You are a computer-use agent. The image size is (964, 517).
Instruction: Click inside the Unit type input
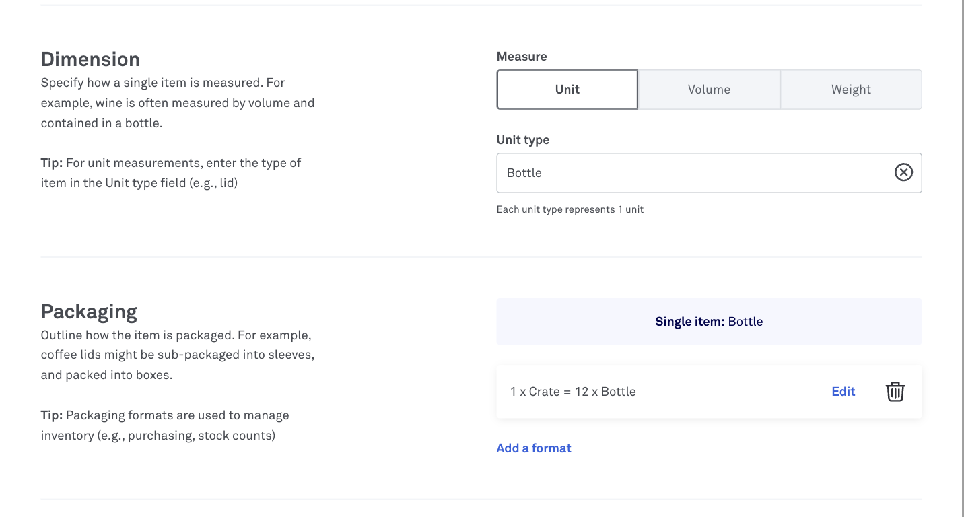tap(673, 173)
